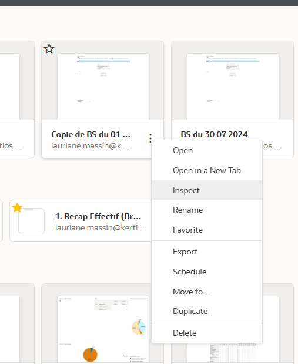Screen dimensions: 298x364
Task: Toggle favorite star on Copie de BS card
Action: [49, 49]
